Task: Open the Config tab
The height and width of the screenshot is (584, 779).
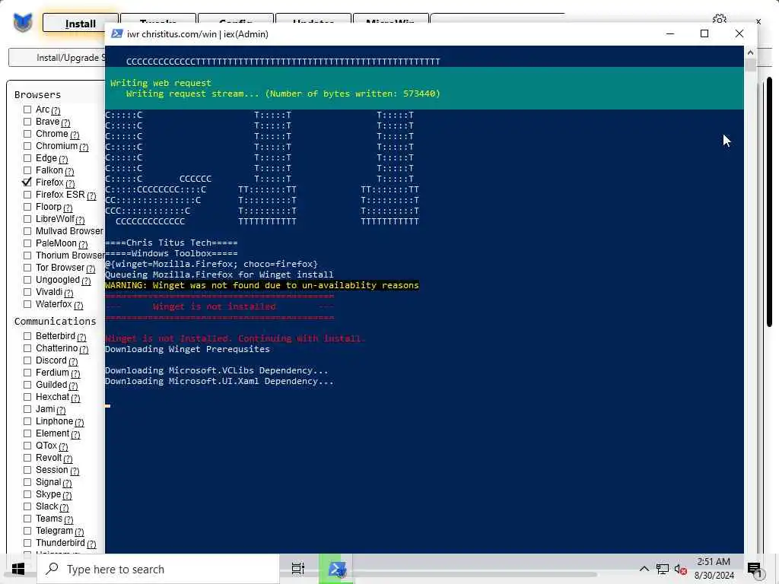Action: [236, 18]
